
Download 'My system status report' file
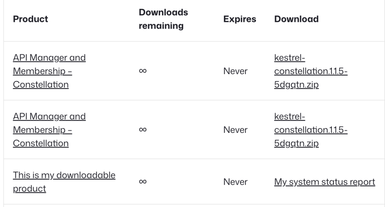pos(324,182)
